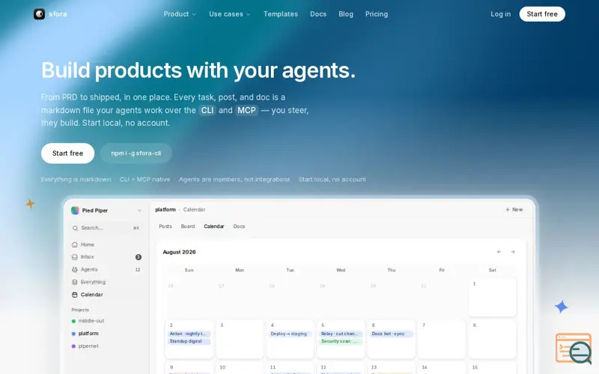Switch to the Board tab

[x=188, y=227]
